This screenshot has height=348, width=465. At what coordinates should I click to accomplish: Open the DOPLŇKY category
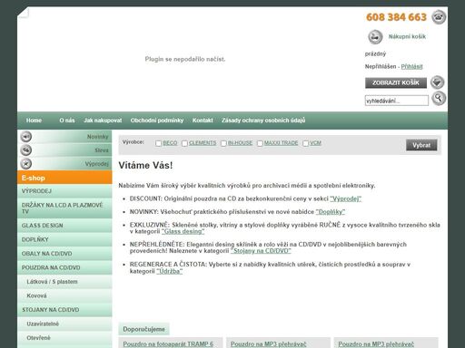click(x=64, y=239)
